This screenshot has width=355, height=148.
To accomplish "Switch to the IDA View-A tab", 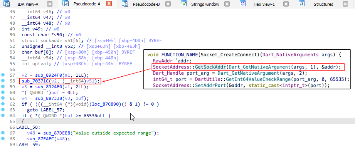I will coord(28,4).
